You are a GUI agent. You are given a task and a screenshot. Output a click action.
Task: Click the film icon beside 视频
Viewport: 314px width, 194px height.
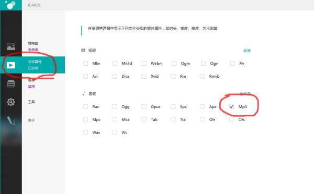[x=83, y=50]
